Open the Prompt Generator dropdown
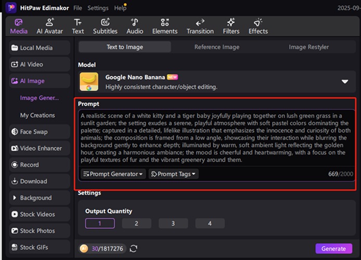Viewport: 361px width, 260px height. click(113, 174)
